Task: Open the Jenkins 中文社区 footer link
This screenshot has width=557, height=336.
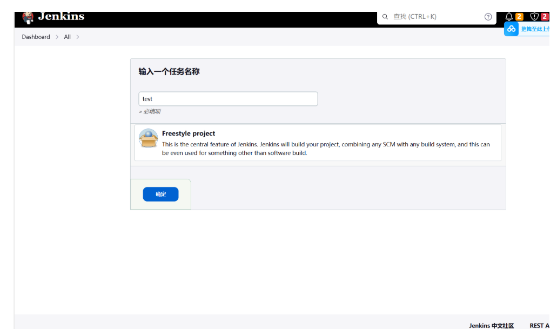Action: tap(491, 325)
